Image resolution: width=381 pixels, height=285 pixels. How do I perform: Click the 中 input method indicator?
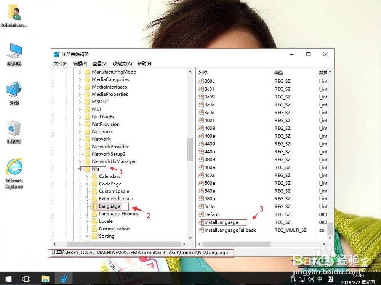pyautogui.click(x=320, y=279)
